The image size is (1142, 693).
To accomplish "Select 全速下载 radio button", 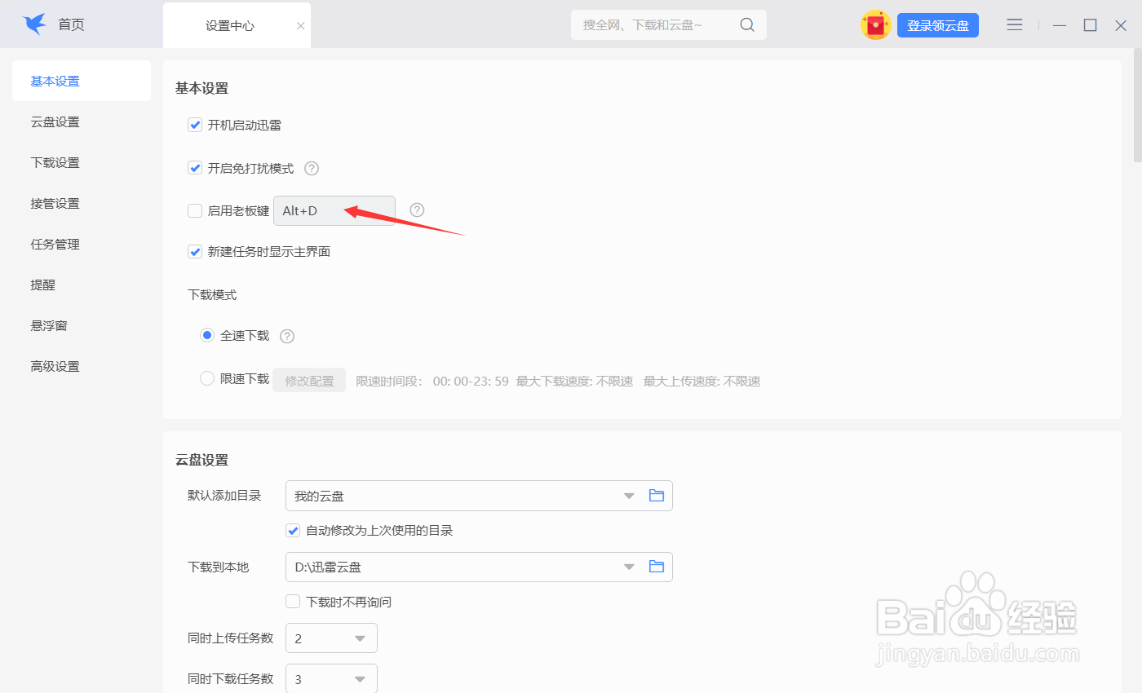I will (x=207, y=335).
